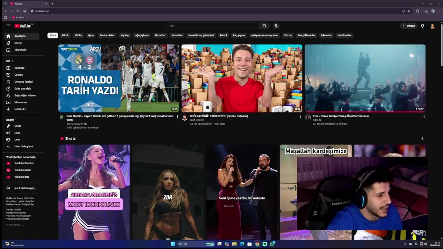Select the Futbol filter chip
The height and width of the screenshot is (249, 443).
224,35
